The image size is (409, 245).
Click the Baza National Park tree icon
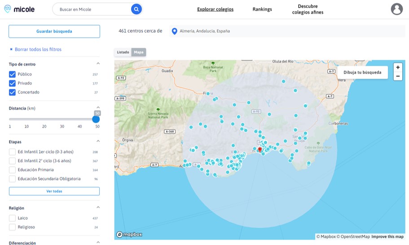click(213, 63)
